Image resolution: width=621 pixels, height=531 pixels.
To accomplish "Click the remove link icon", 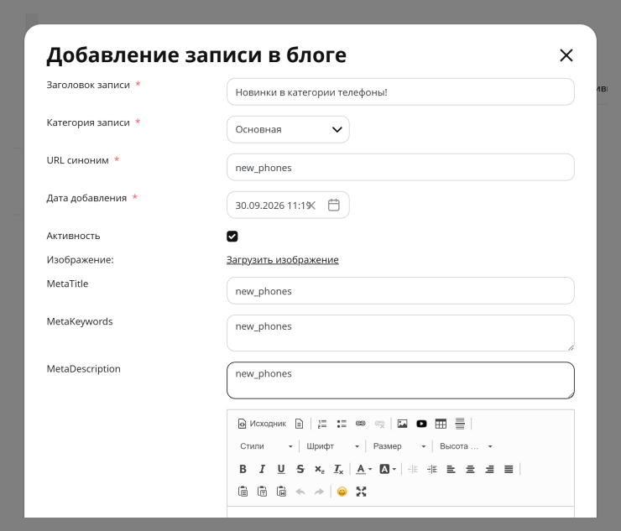I will (x=379, y=424).
